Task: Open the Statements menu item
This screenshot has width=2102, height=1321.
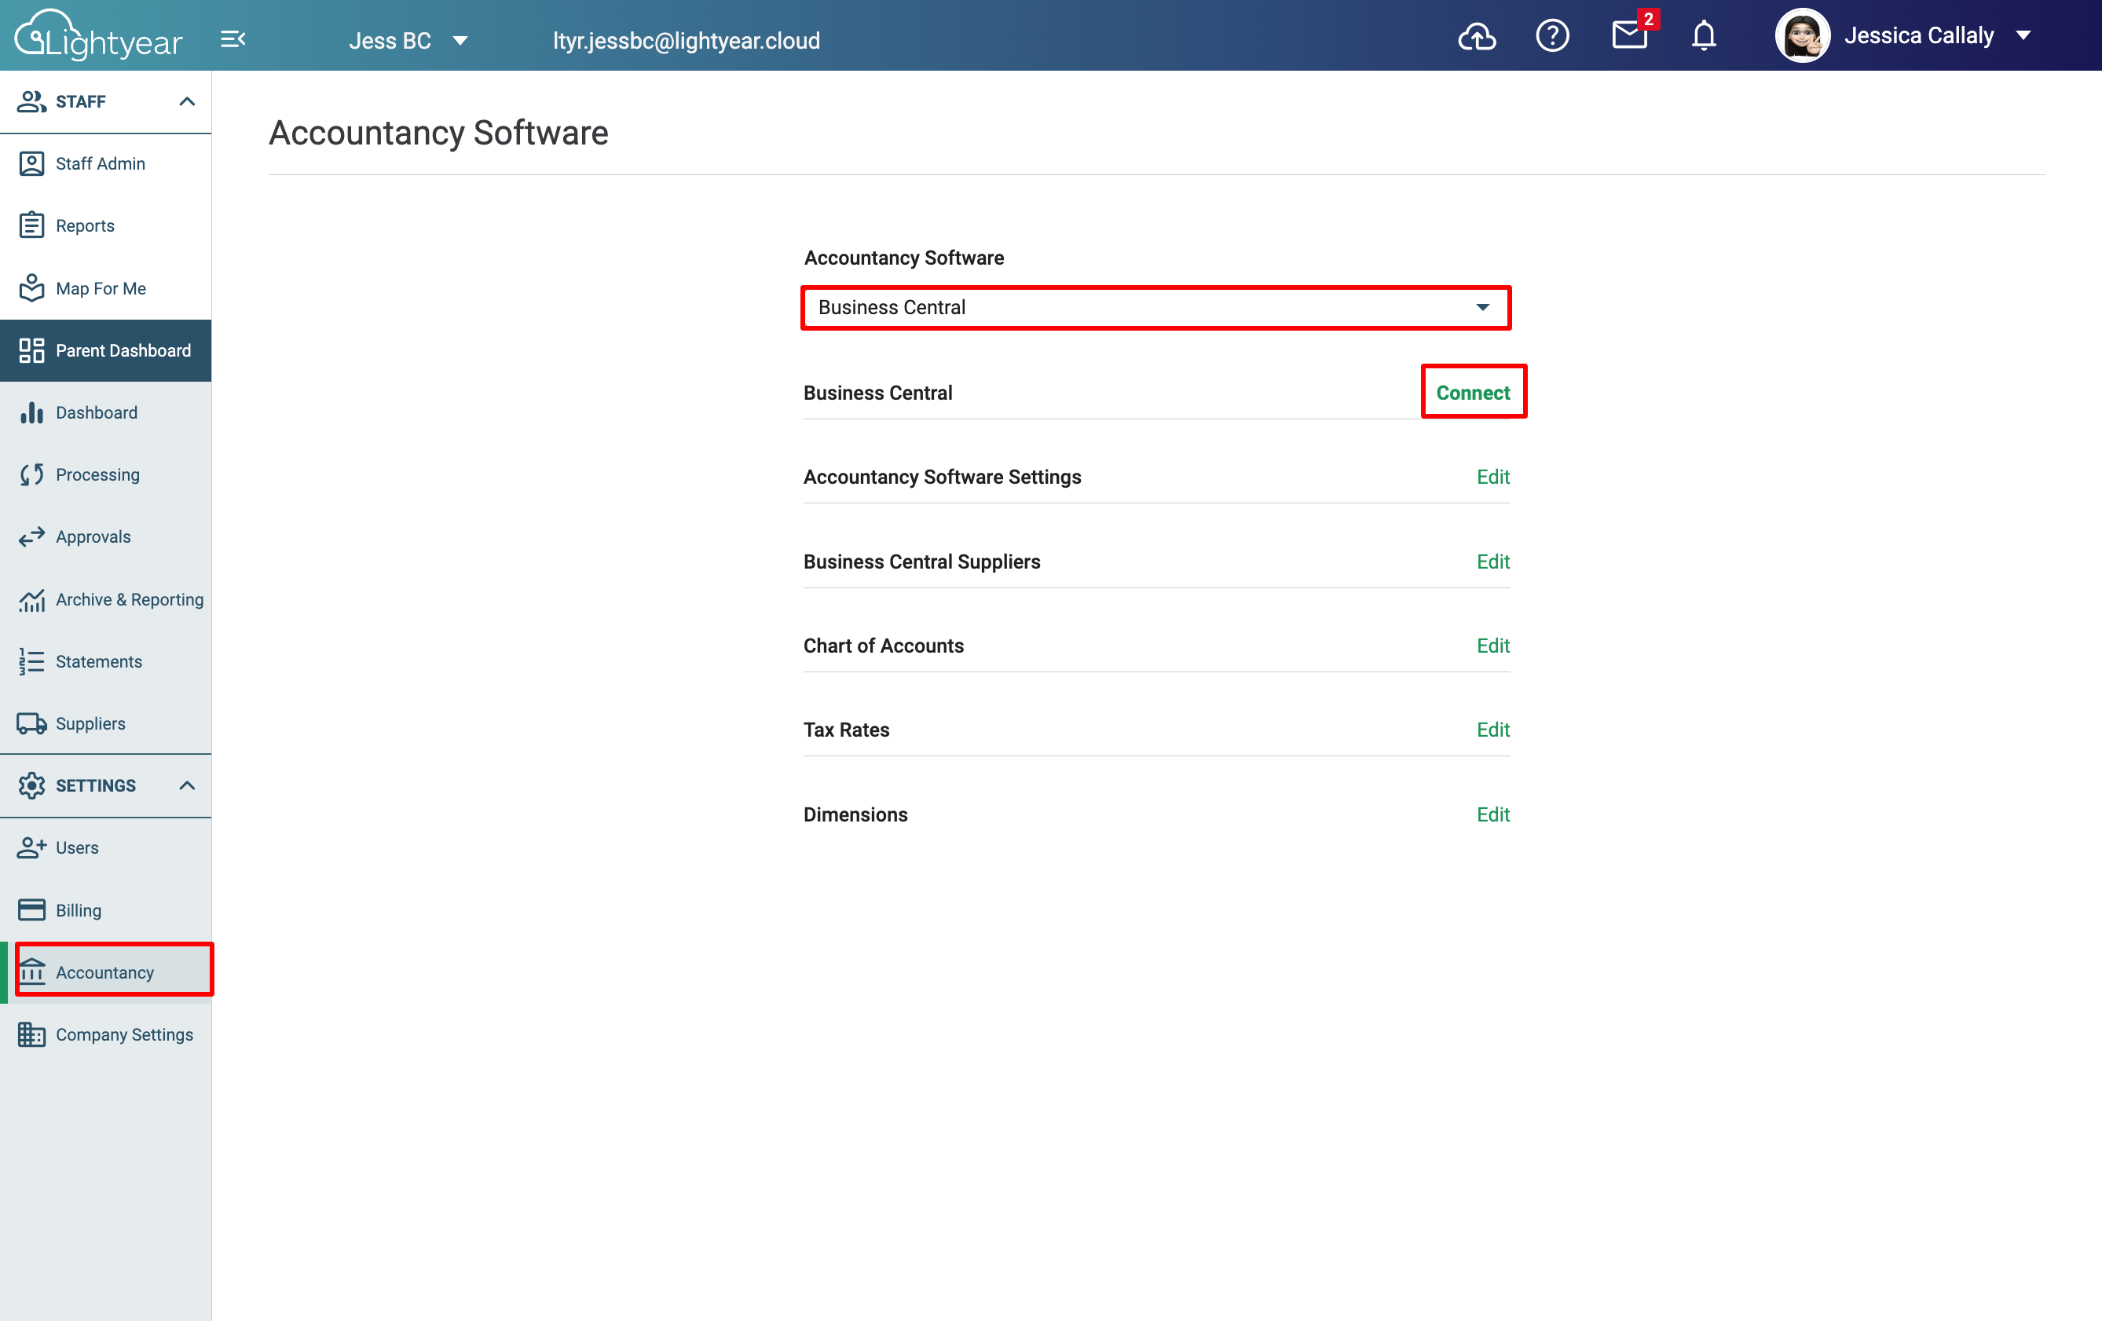Action: coord(105,661)
